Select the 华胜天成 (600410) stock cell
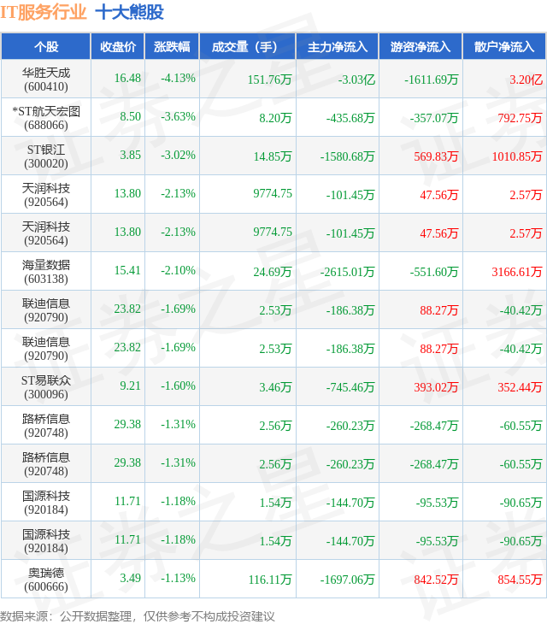 pyautogui.click(x=46, y=79)
